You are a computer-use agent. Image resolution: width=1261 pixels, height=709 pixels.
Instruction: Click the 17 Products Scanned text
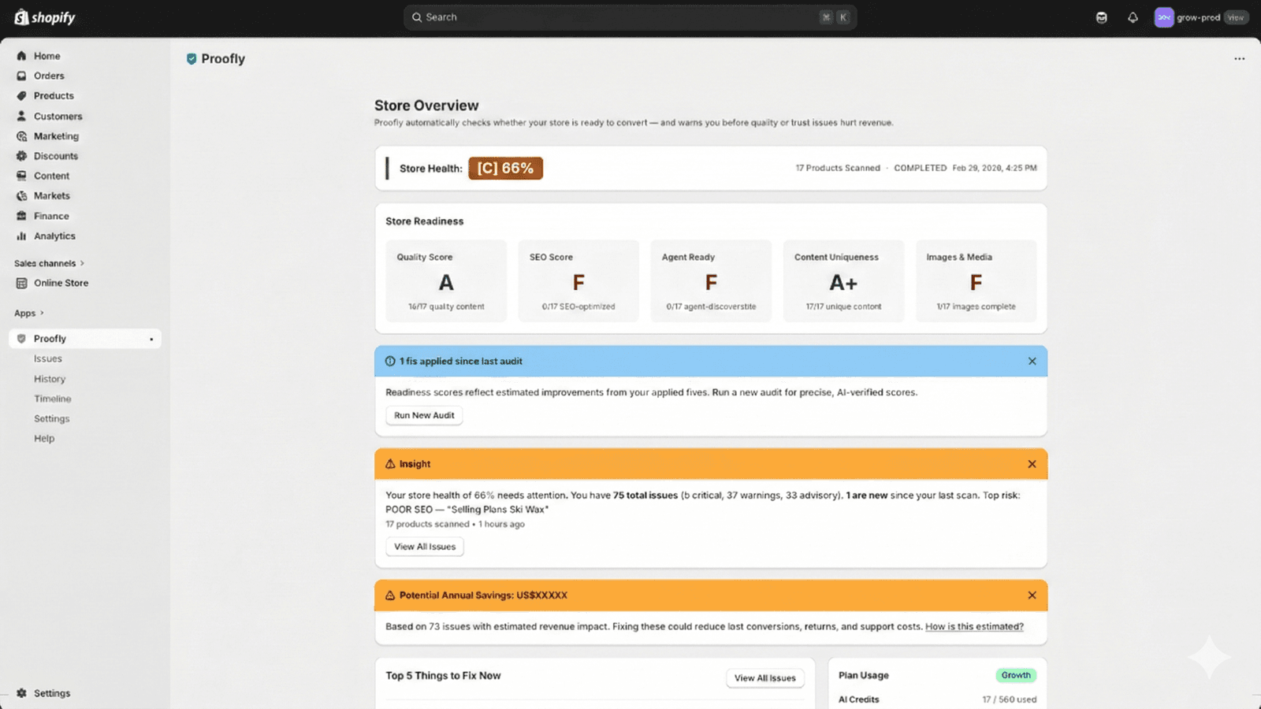tap(838, 168)
